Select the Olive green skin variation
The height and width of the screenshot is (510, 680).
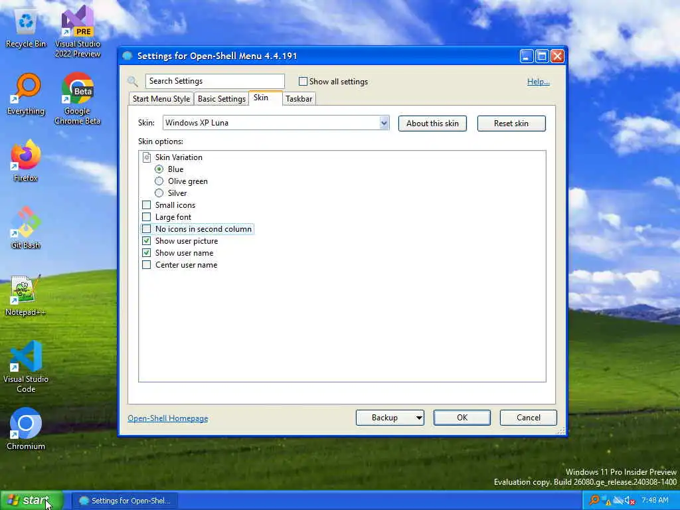[x=159, y=181]
